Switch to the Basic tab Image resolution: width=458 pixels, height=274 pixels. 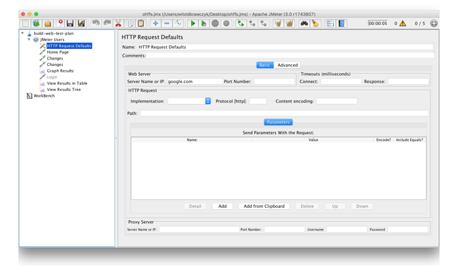coord(265,65)
